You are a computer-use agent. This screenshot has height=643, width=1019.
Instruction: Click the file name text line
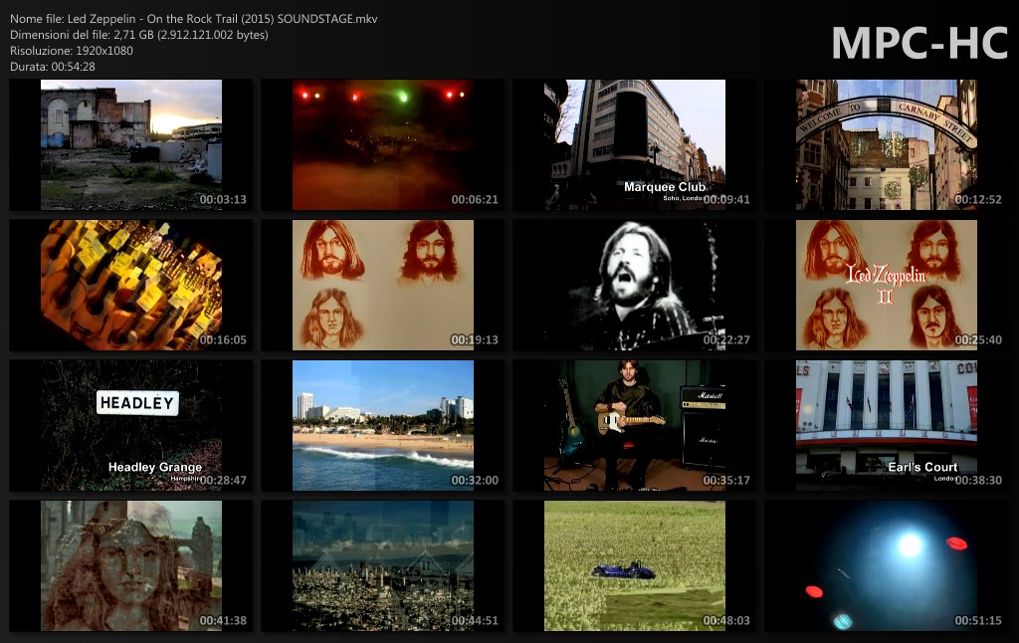(x=193, y=19)
